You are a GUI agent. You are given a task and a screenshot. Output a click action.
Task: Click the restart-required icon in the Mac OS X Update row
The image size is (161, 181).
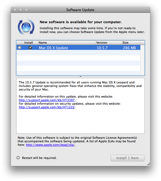click(x=20, y=47)
